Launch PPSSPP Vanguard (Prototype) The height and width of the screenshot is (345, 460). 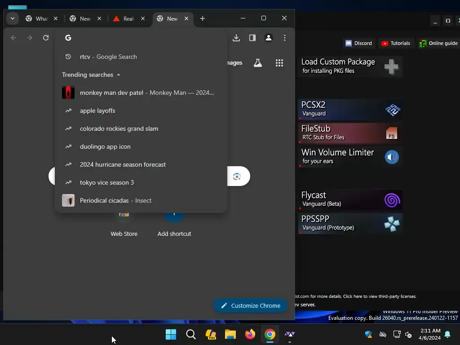point(349,223)
